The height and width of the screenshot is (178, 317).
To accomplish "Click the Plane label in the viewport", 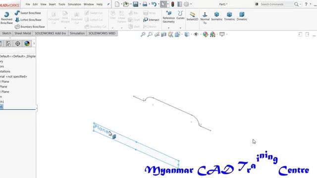I will [x=102, y=129].
